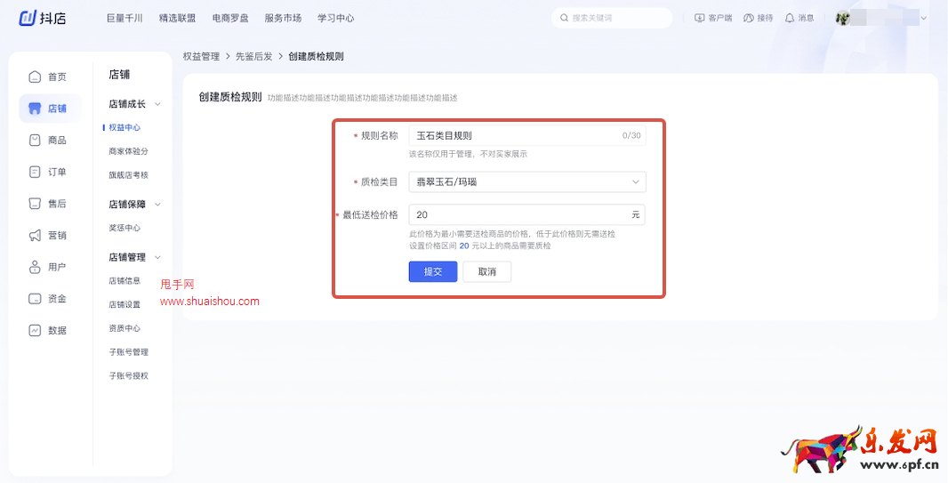This screenshot has width=948, height=483.
Task: Focus the 规则名称 input field
Action: coord(527,135)
